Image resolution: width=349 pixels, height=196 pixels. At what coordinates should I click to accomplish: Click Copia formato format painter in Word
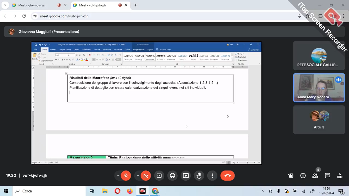(x=46, y=61)
